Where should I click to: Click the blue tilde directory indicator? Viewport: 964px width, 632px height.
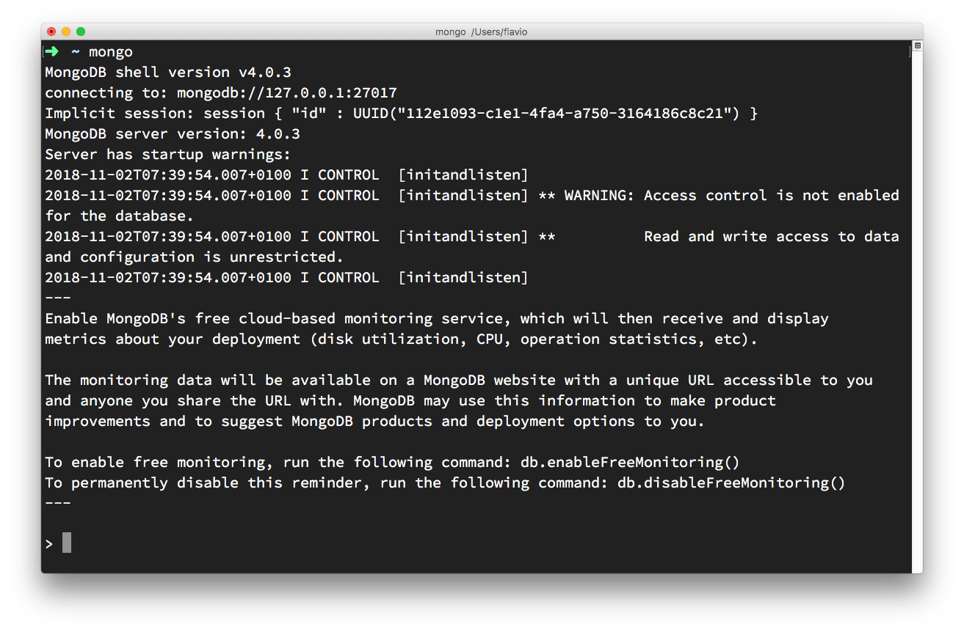[x=75, y=52]
